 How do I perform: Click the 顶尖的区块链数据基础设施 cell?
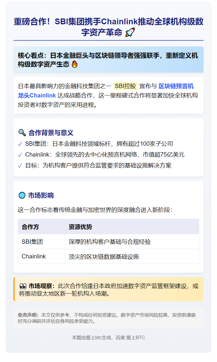tap(132, 256)
